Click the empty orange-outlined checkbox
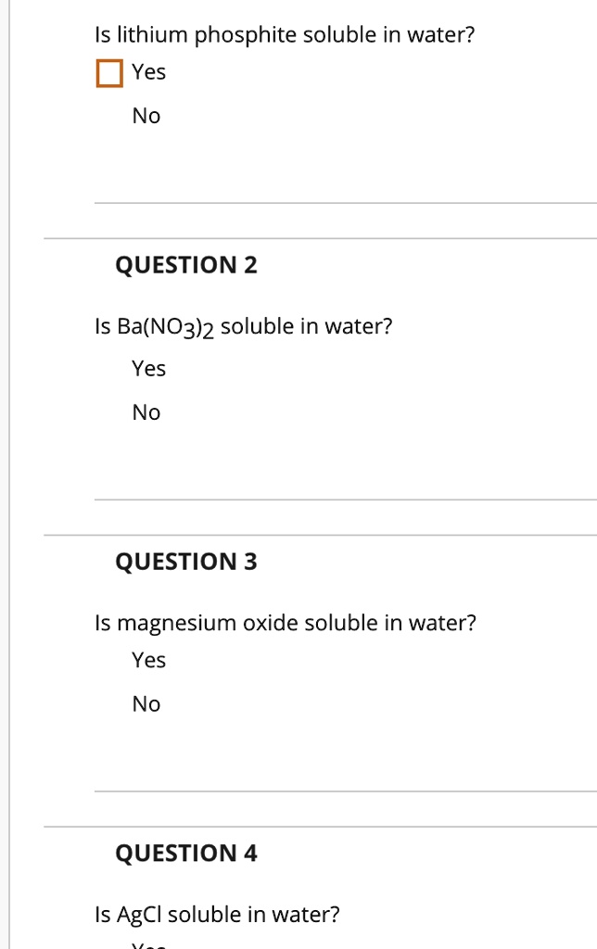Screen dimensions: 597x949 [108, 71]
